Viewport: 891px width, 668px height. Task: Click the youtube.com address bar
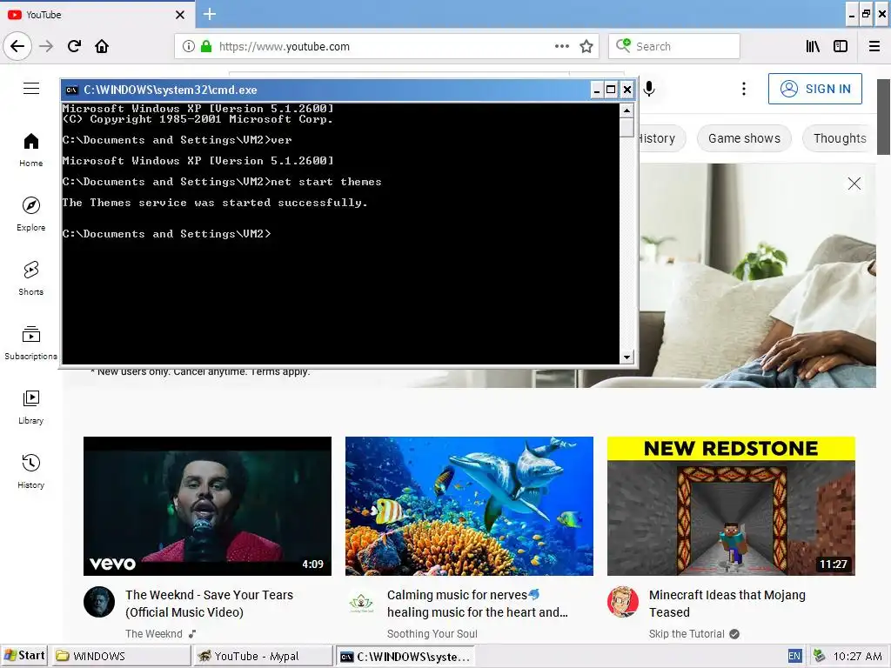pos(386,46)
